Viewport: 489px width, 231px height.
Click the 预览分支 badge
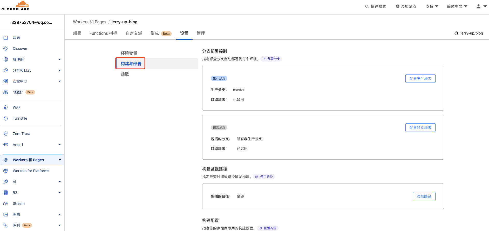[219, 127]
